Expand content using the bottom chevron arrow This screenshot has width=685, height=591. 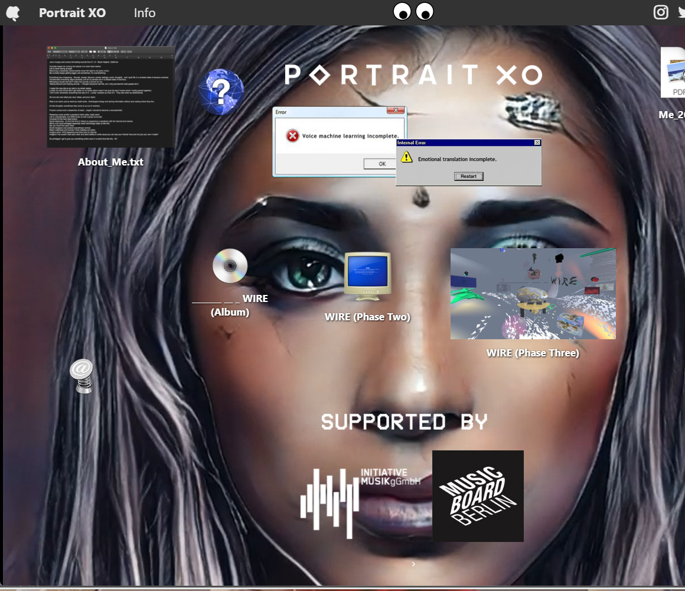[x=413, y=564]
